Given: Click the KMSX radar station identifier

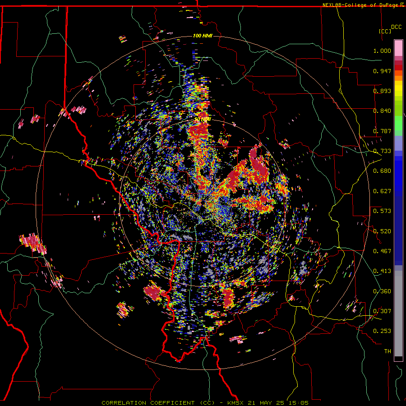Looking at the screenshot, I should 236,403.
